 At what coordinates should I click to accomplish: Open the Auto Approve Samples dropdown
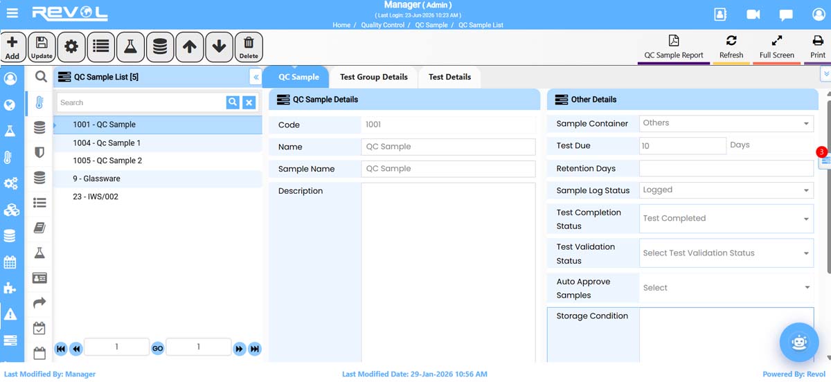point(726,288)
